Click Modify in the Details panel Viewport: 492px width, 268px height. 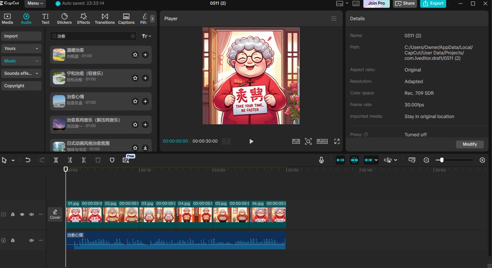[470, 144]
